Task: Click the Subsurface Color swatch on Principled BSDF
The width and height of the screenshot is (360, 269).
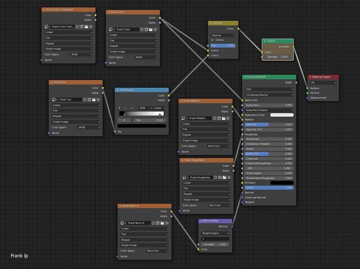Action: pyautogui.click(x=282, y=115)
